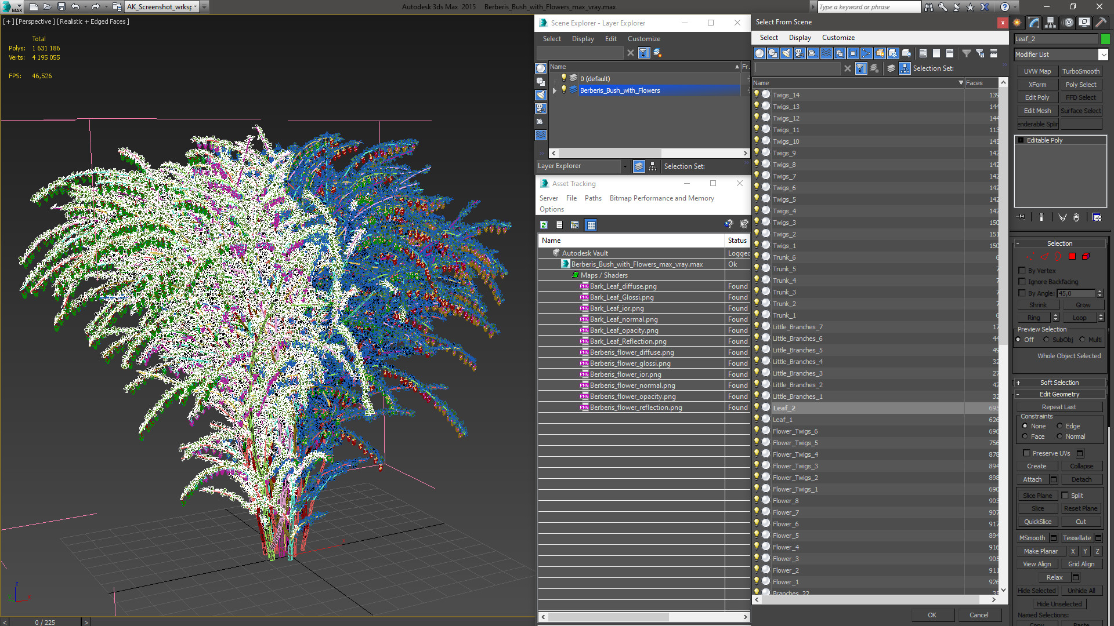Enable the Ignore Backfacing checkbox
The width and height of the screenshot is (1114, 626).
1022,282
